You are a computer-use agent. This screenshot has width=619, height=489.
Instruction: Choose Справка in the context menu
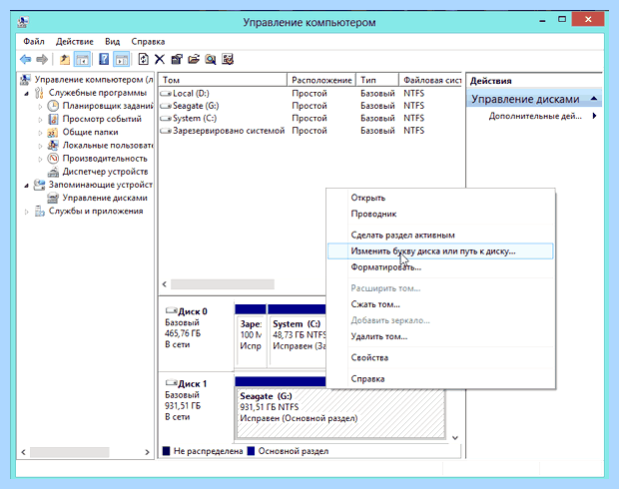pyautogui.click(x=440, y=379)
